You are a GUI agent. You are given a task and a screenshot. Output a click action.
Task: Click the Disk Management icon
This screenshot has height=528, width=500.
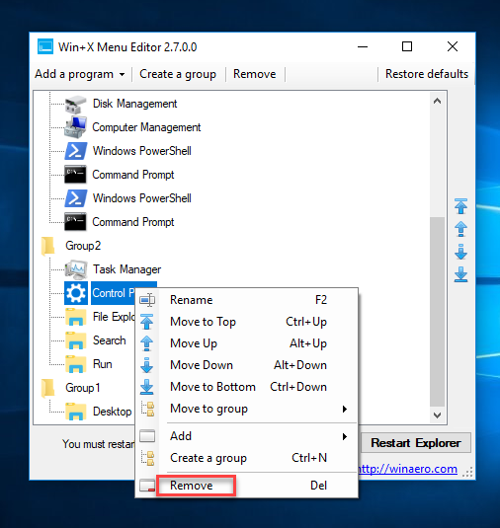click(75, 104)
